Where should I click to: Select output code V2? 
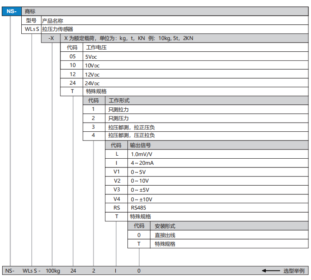click(x=117, y=180)
